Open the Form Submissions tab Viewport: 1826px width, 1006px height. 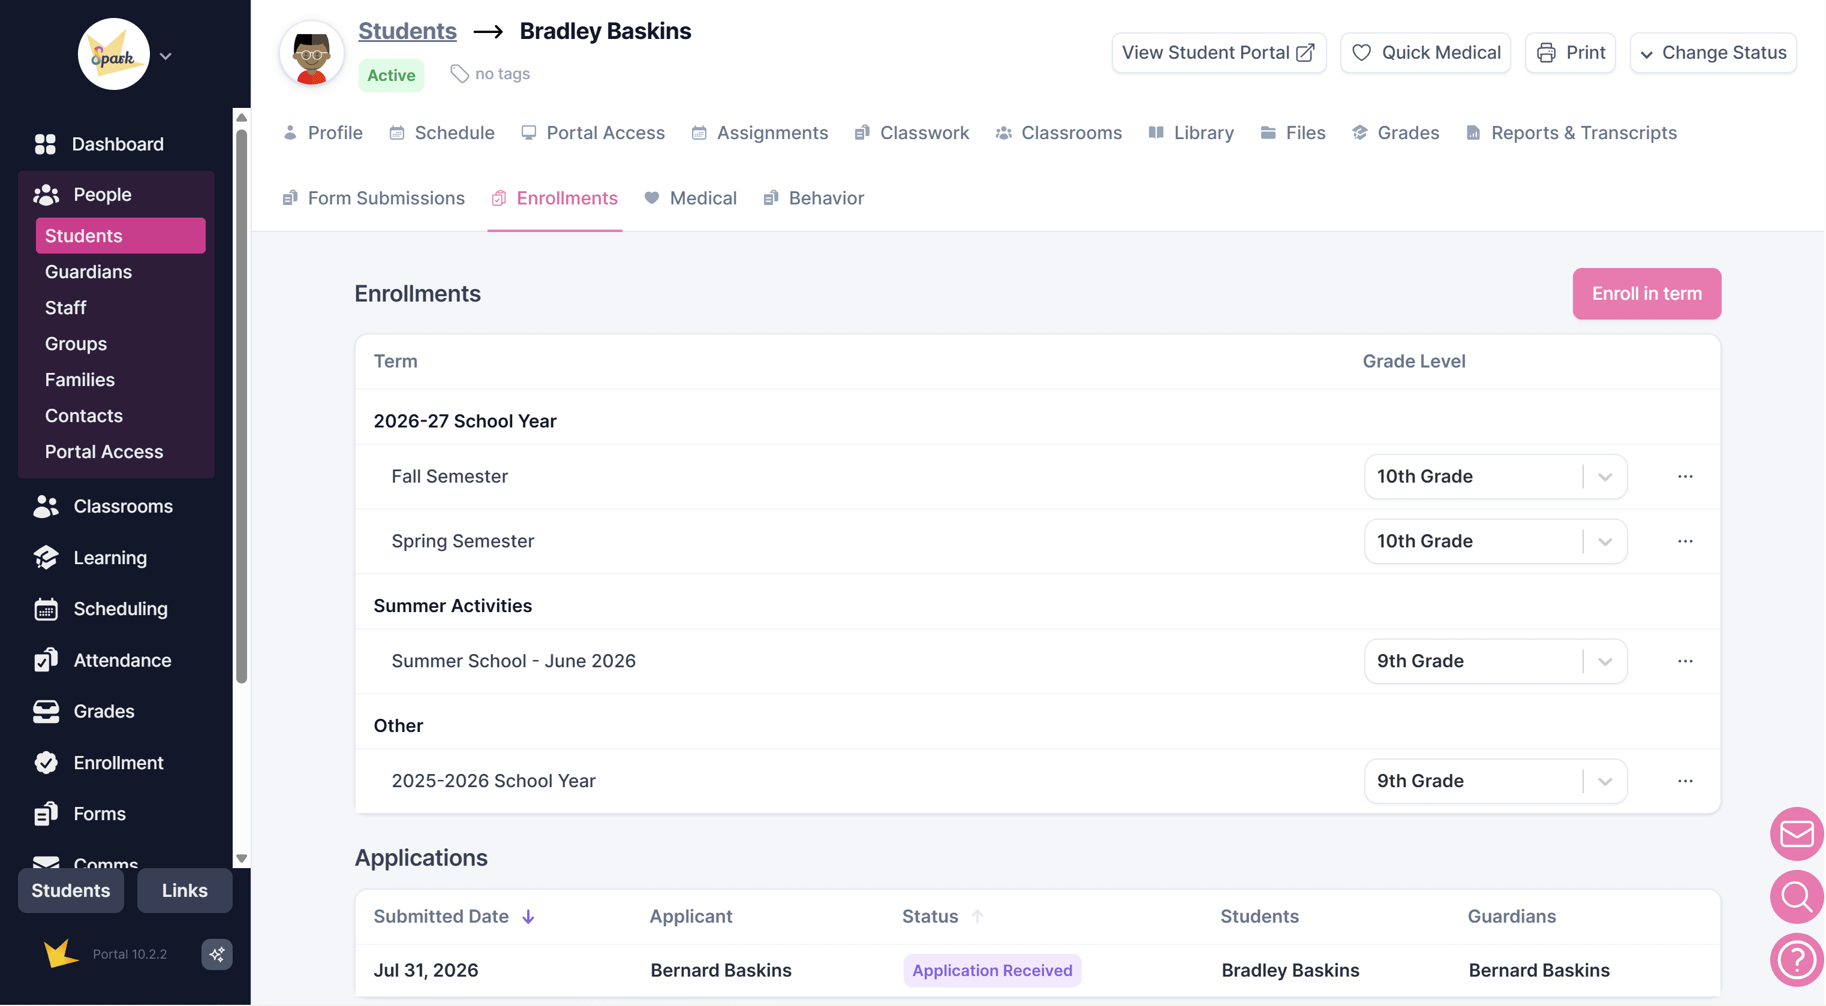374,198
